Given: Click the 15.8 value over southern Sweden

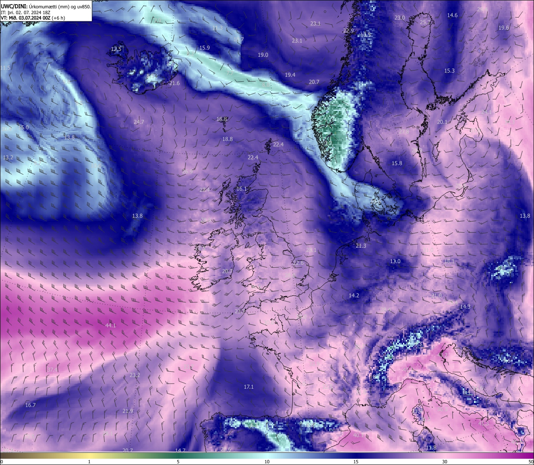Looking at the screenshot, I should click(x=397, y=163).
